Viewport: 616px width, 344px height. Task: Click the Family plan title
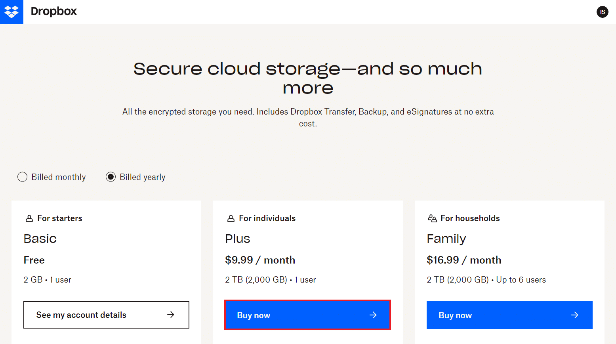tap(446, 239)
